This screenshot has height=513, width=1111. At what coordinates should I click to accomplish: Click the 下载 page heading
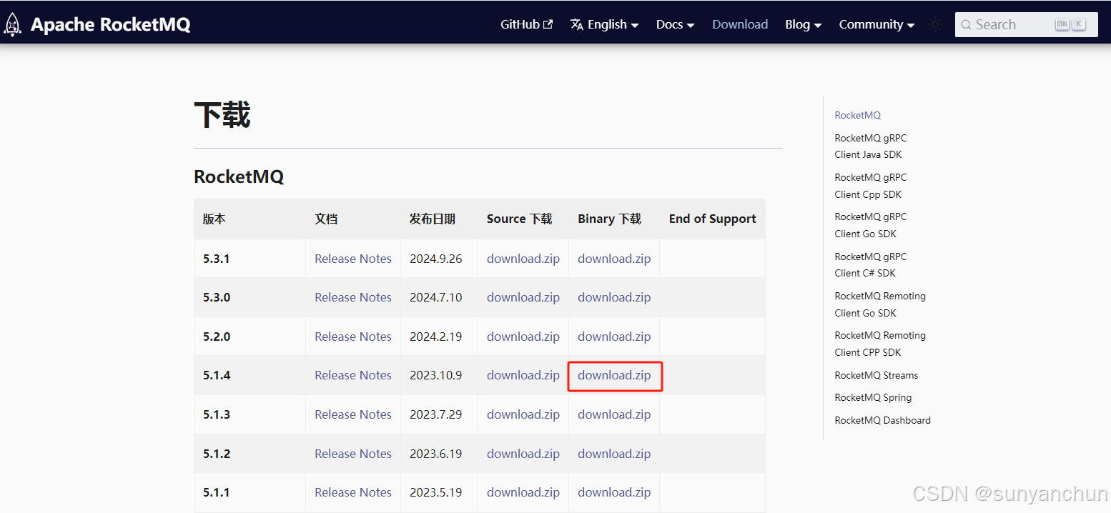click(x=222, y=115)
